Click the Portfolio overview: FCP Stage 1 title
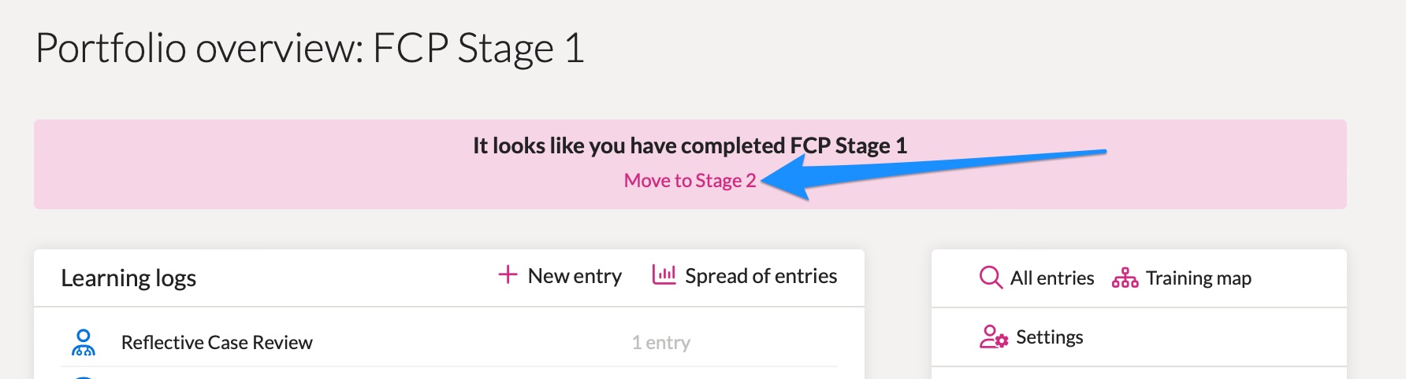The image size is (1406, 379). [x=310, y=49]
